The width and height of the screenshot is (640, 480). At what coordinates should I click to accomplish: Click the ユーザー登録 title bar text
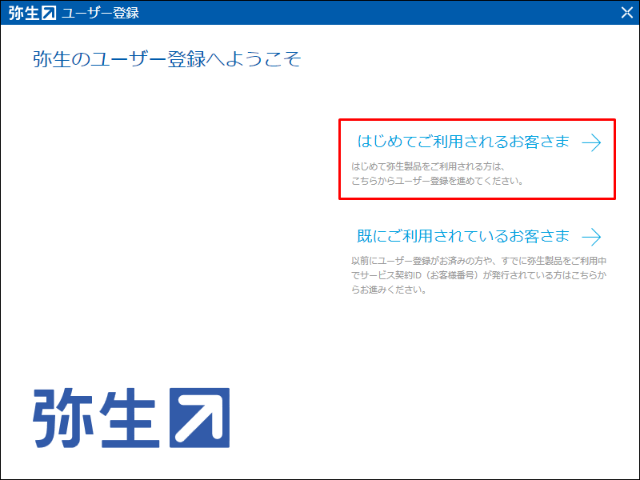[101, 13]
